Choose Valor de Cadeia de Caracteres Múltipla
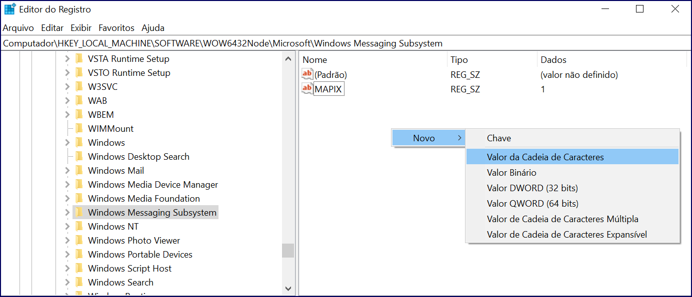The image size is (692, 297). click(x=572, y=219)
